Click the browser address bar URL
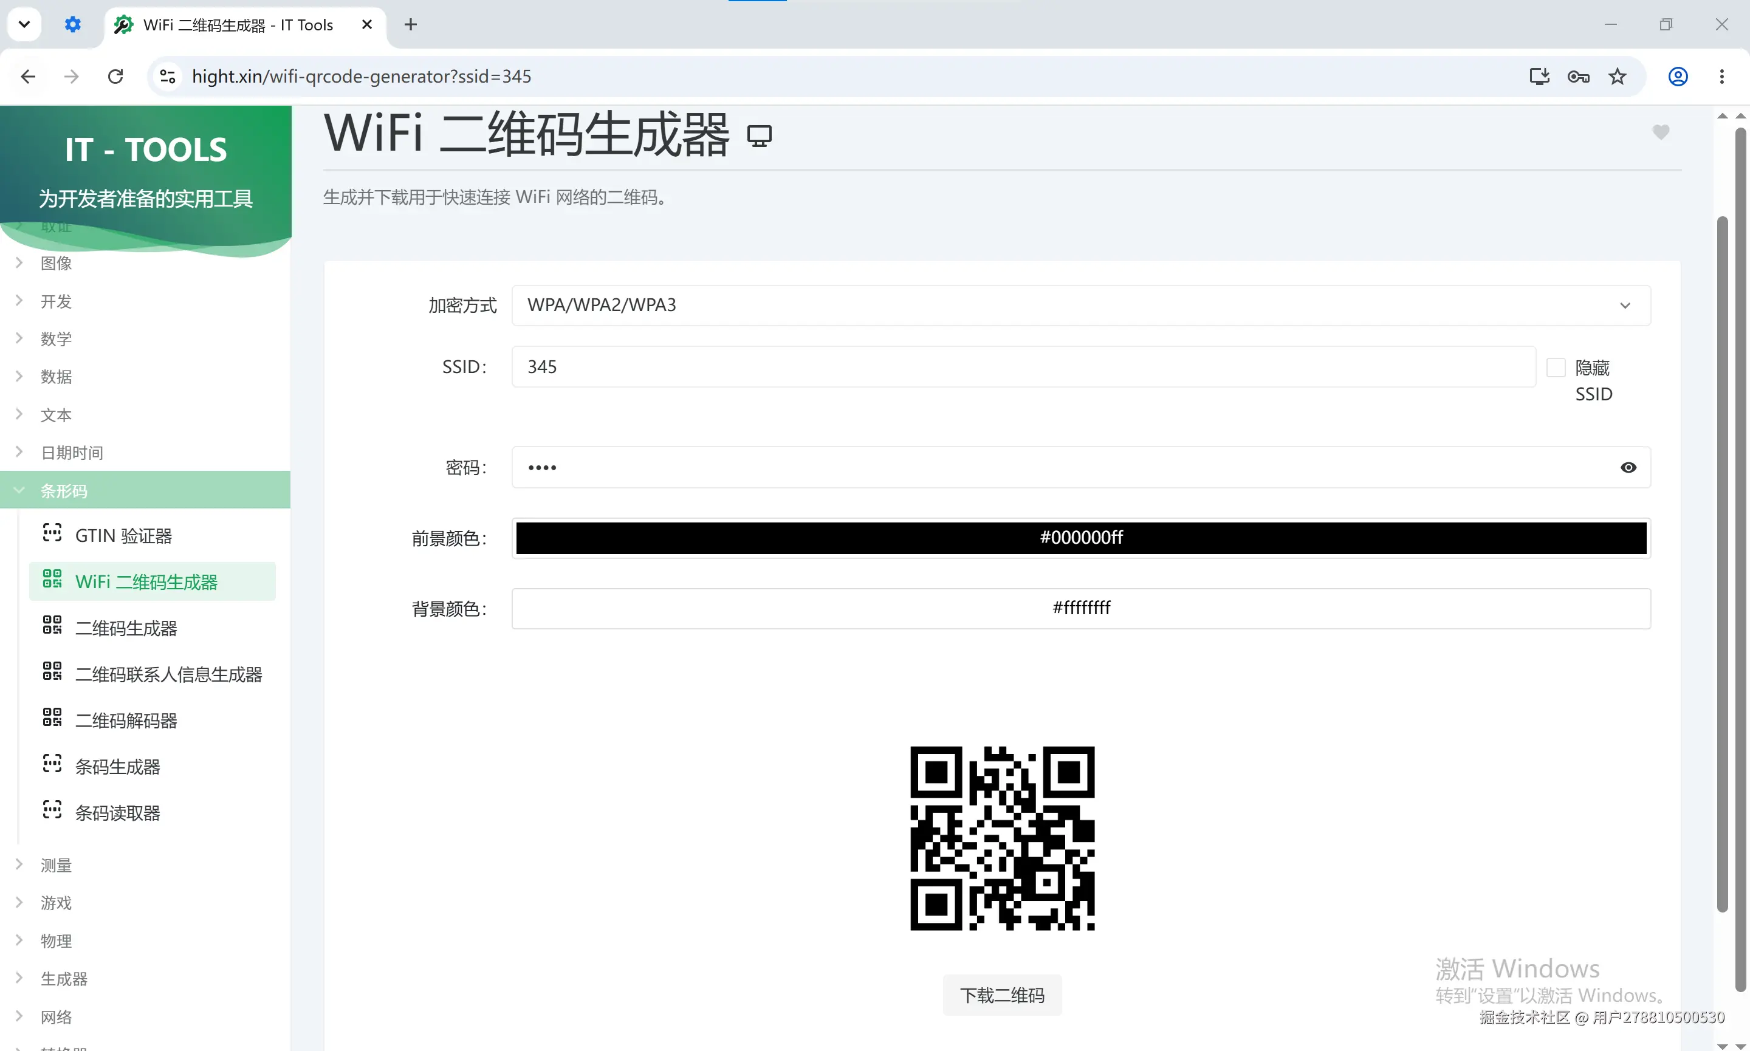The height and width of the screenshot is (1051, 1750). click(361, 77)
